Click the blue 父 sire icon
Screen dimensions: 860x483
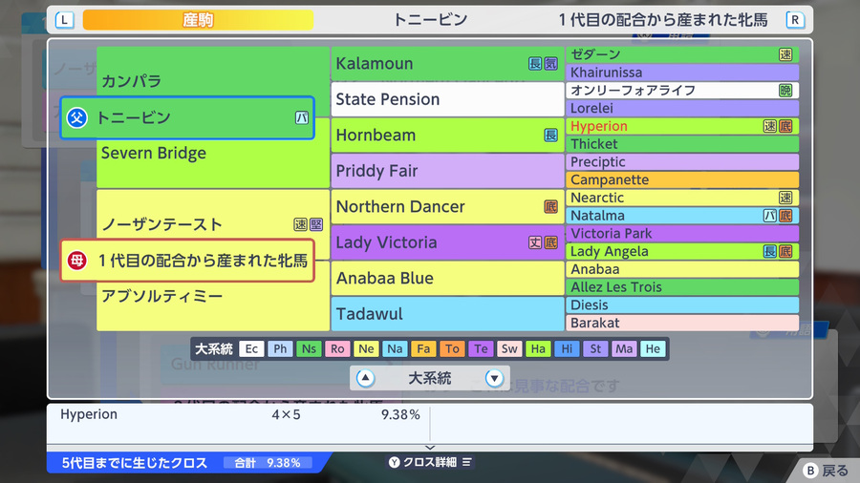76,117
